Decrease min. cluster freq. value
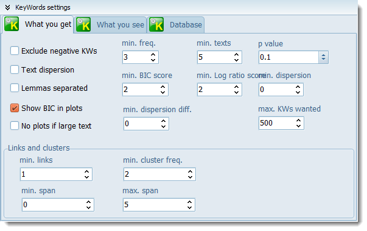The image size is (367, 231). pyautogui.click(x=190, y=177)
